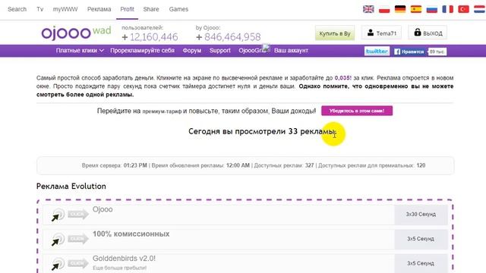This screenshot has height=273, width=486.
Task: Open the OjoooGroup menu item
Action: [x=252, y=51]
